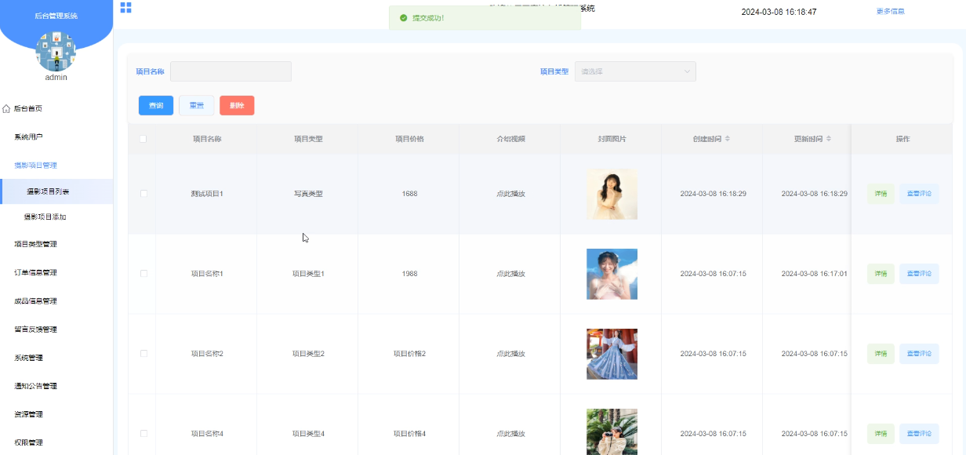The height and width of the screenshot is (455, 966).
Task: Open the 项目类型 请选择 dropdown
Action: click(635, 71)
